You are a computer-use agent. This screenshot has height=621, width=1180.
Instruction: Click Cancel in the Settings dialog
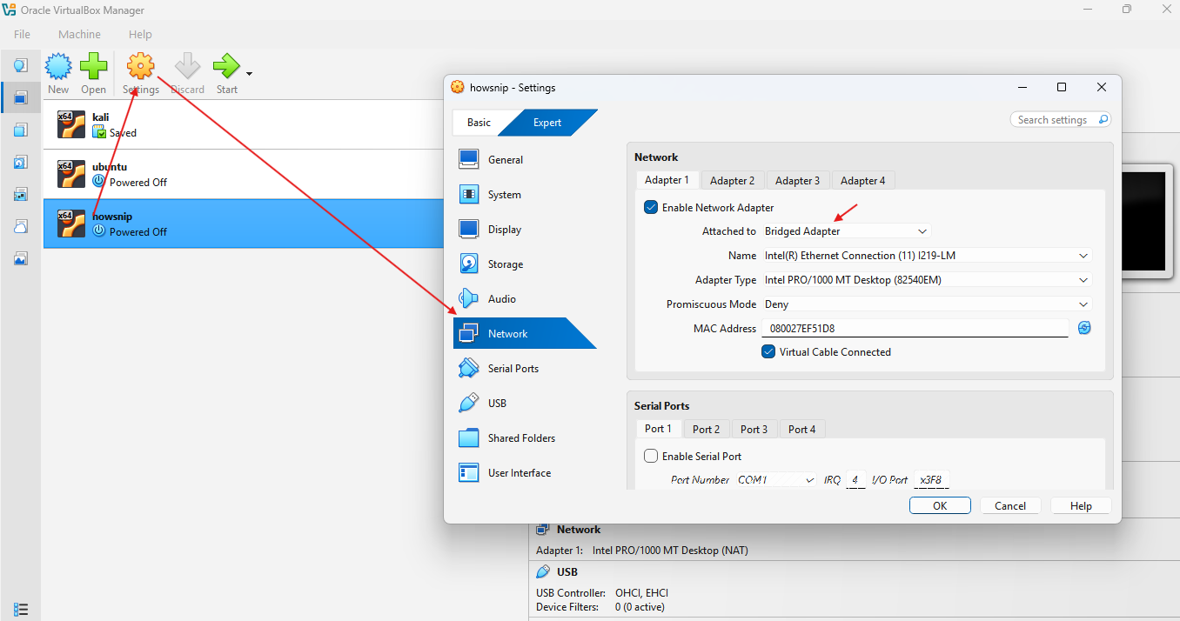click(1010, 506)
